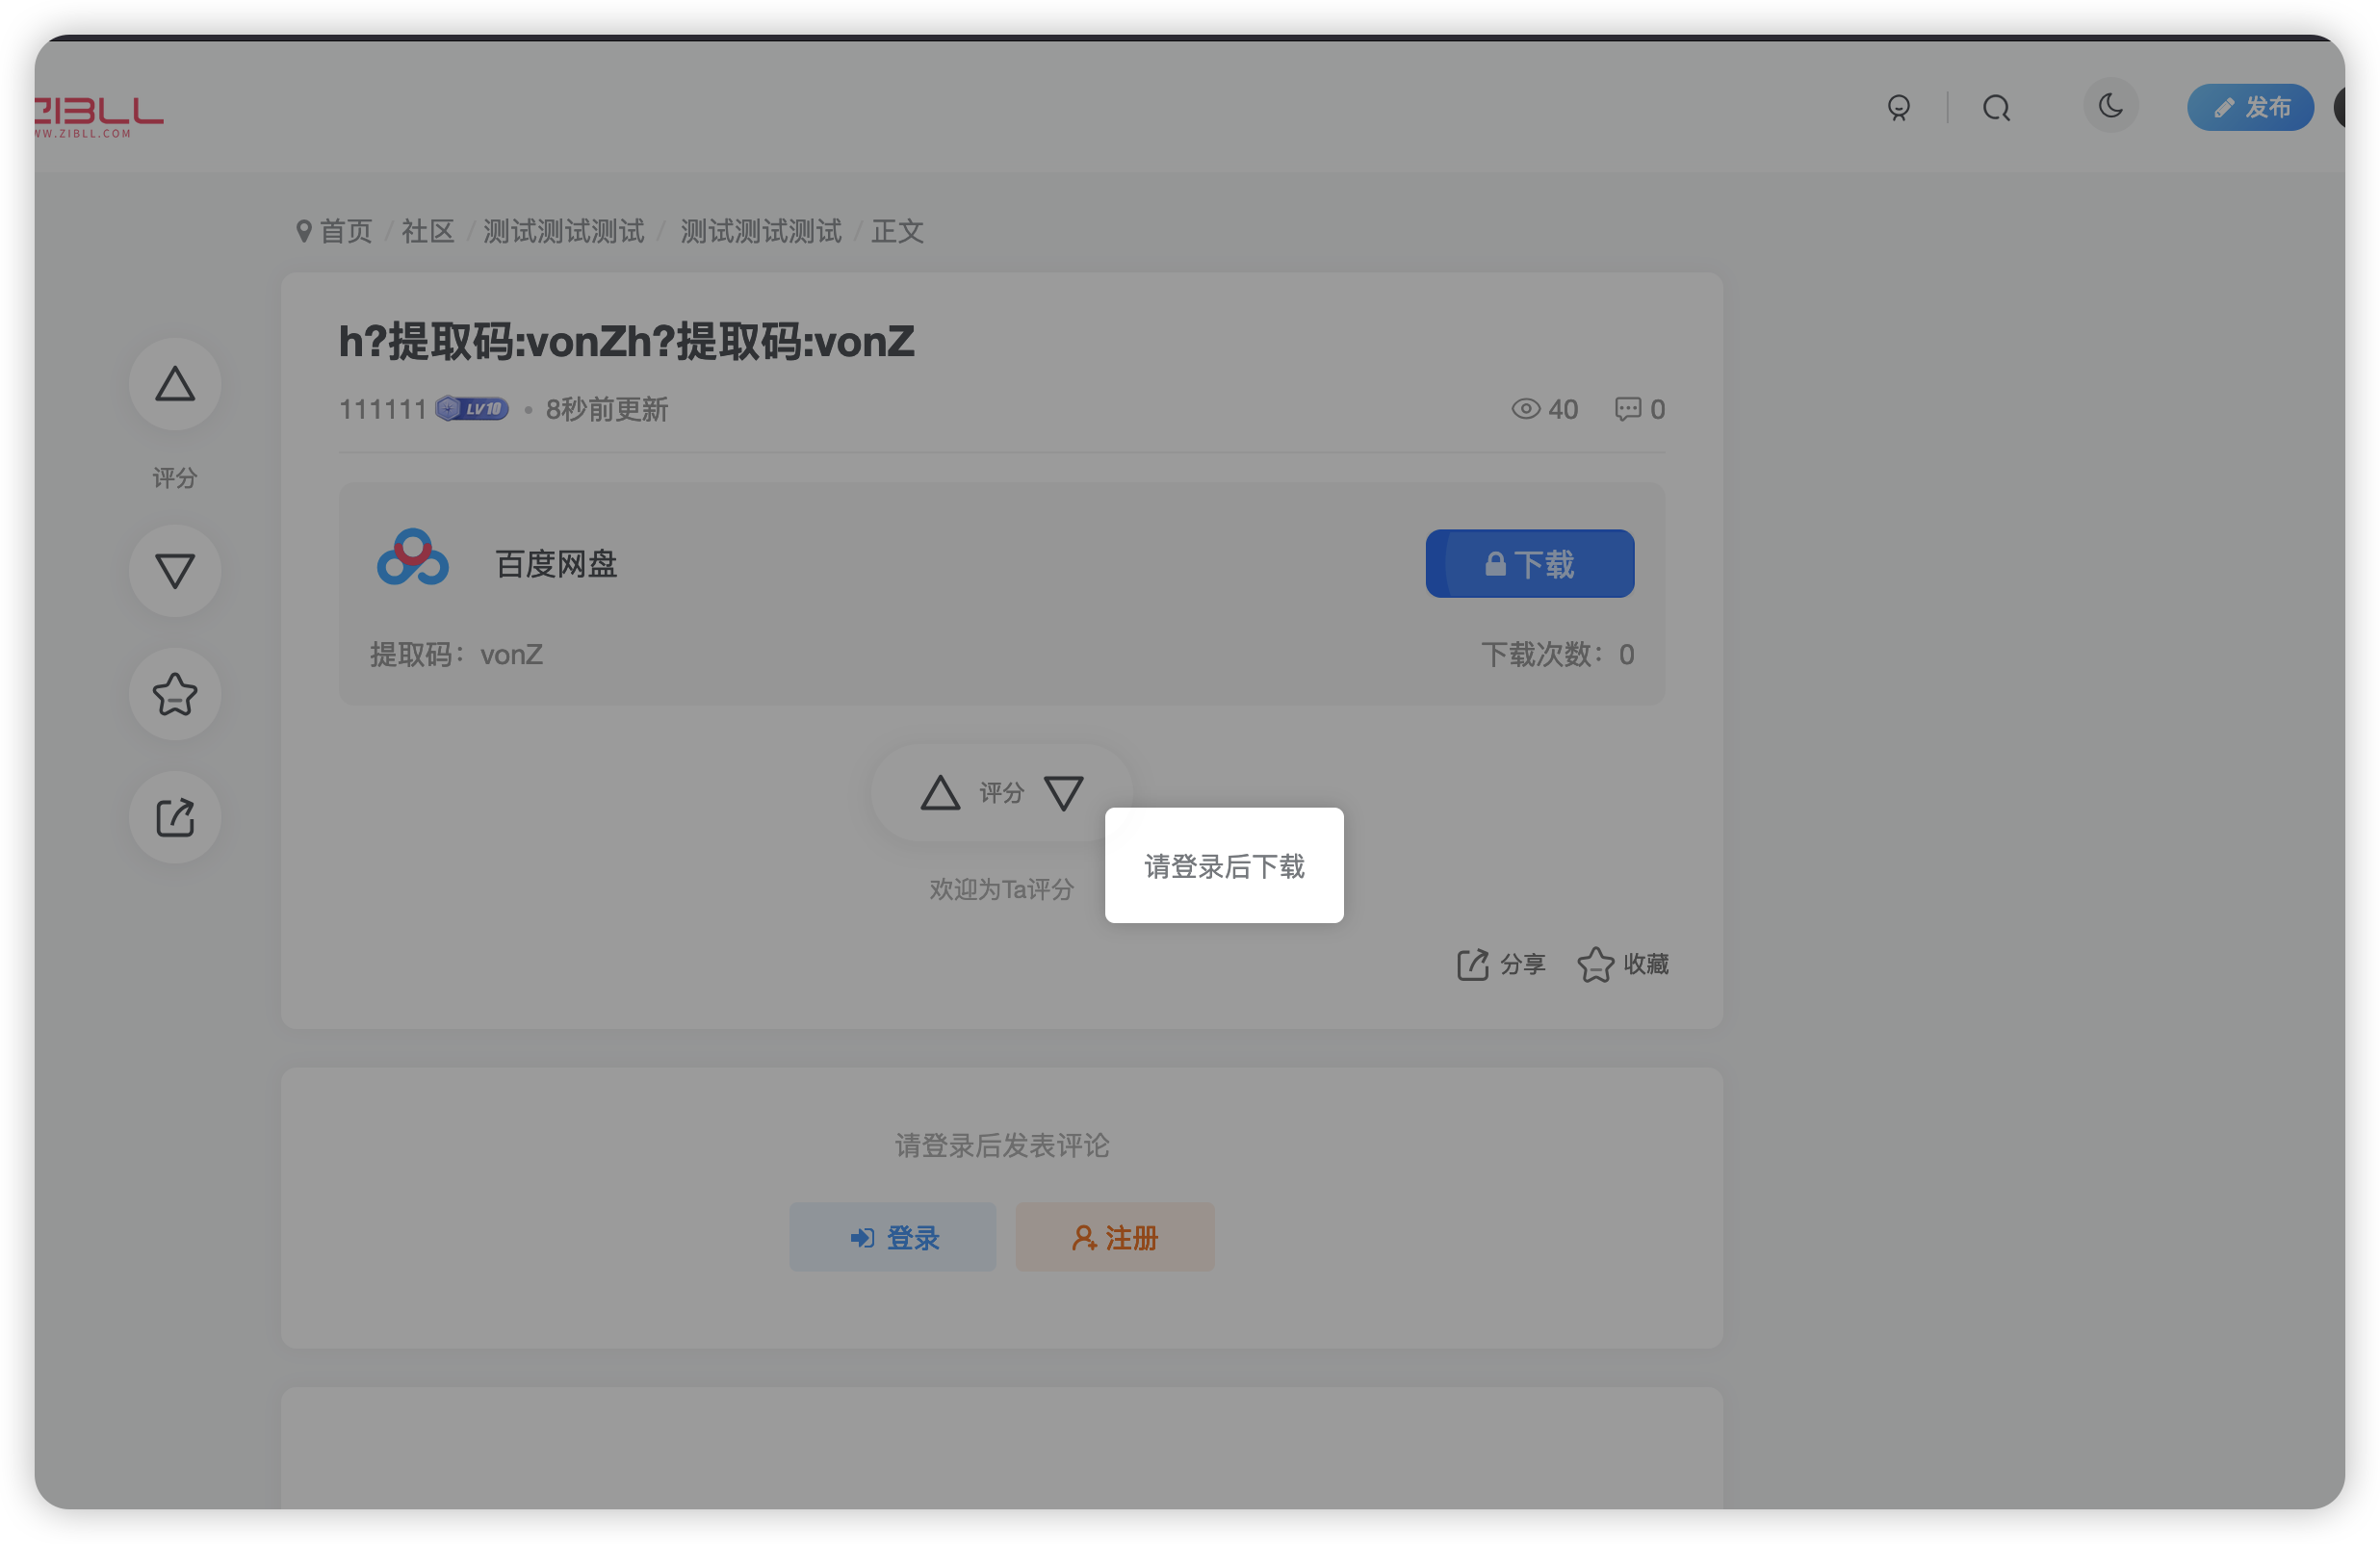Click the LV10 level badge toggle

pos(471,408)
